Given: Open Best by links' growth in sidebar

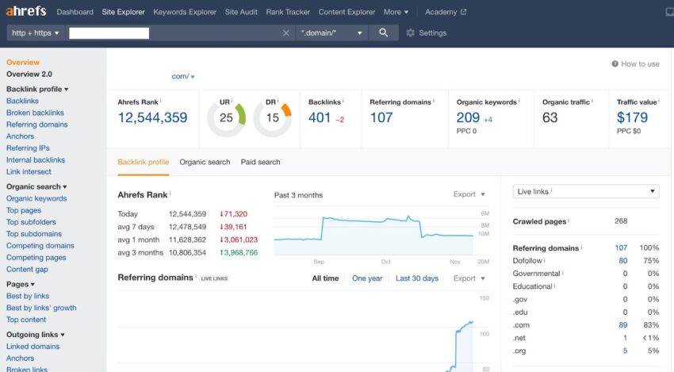Looking at the screenshot, I should point(41,308).
